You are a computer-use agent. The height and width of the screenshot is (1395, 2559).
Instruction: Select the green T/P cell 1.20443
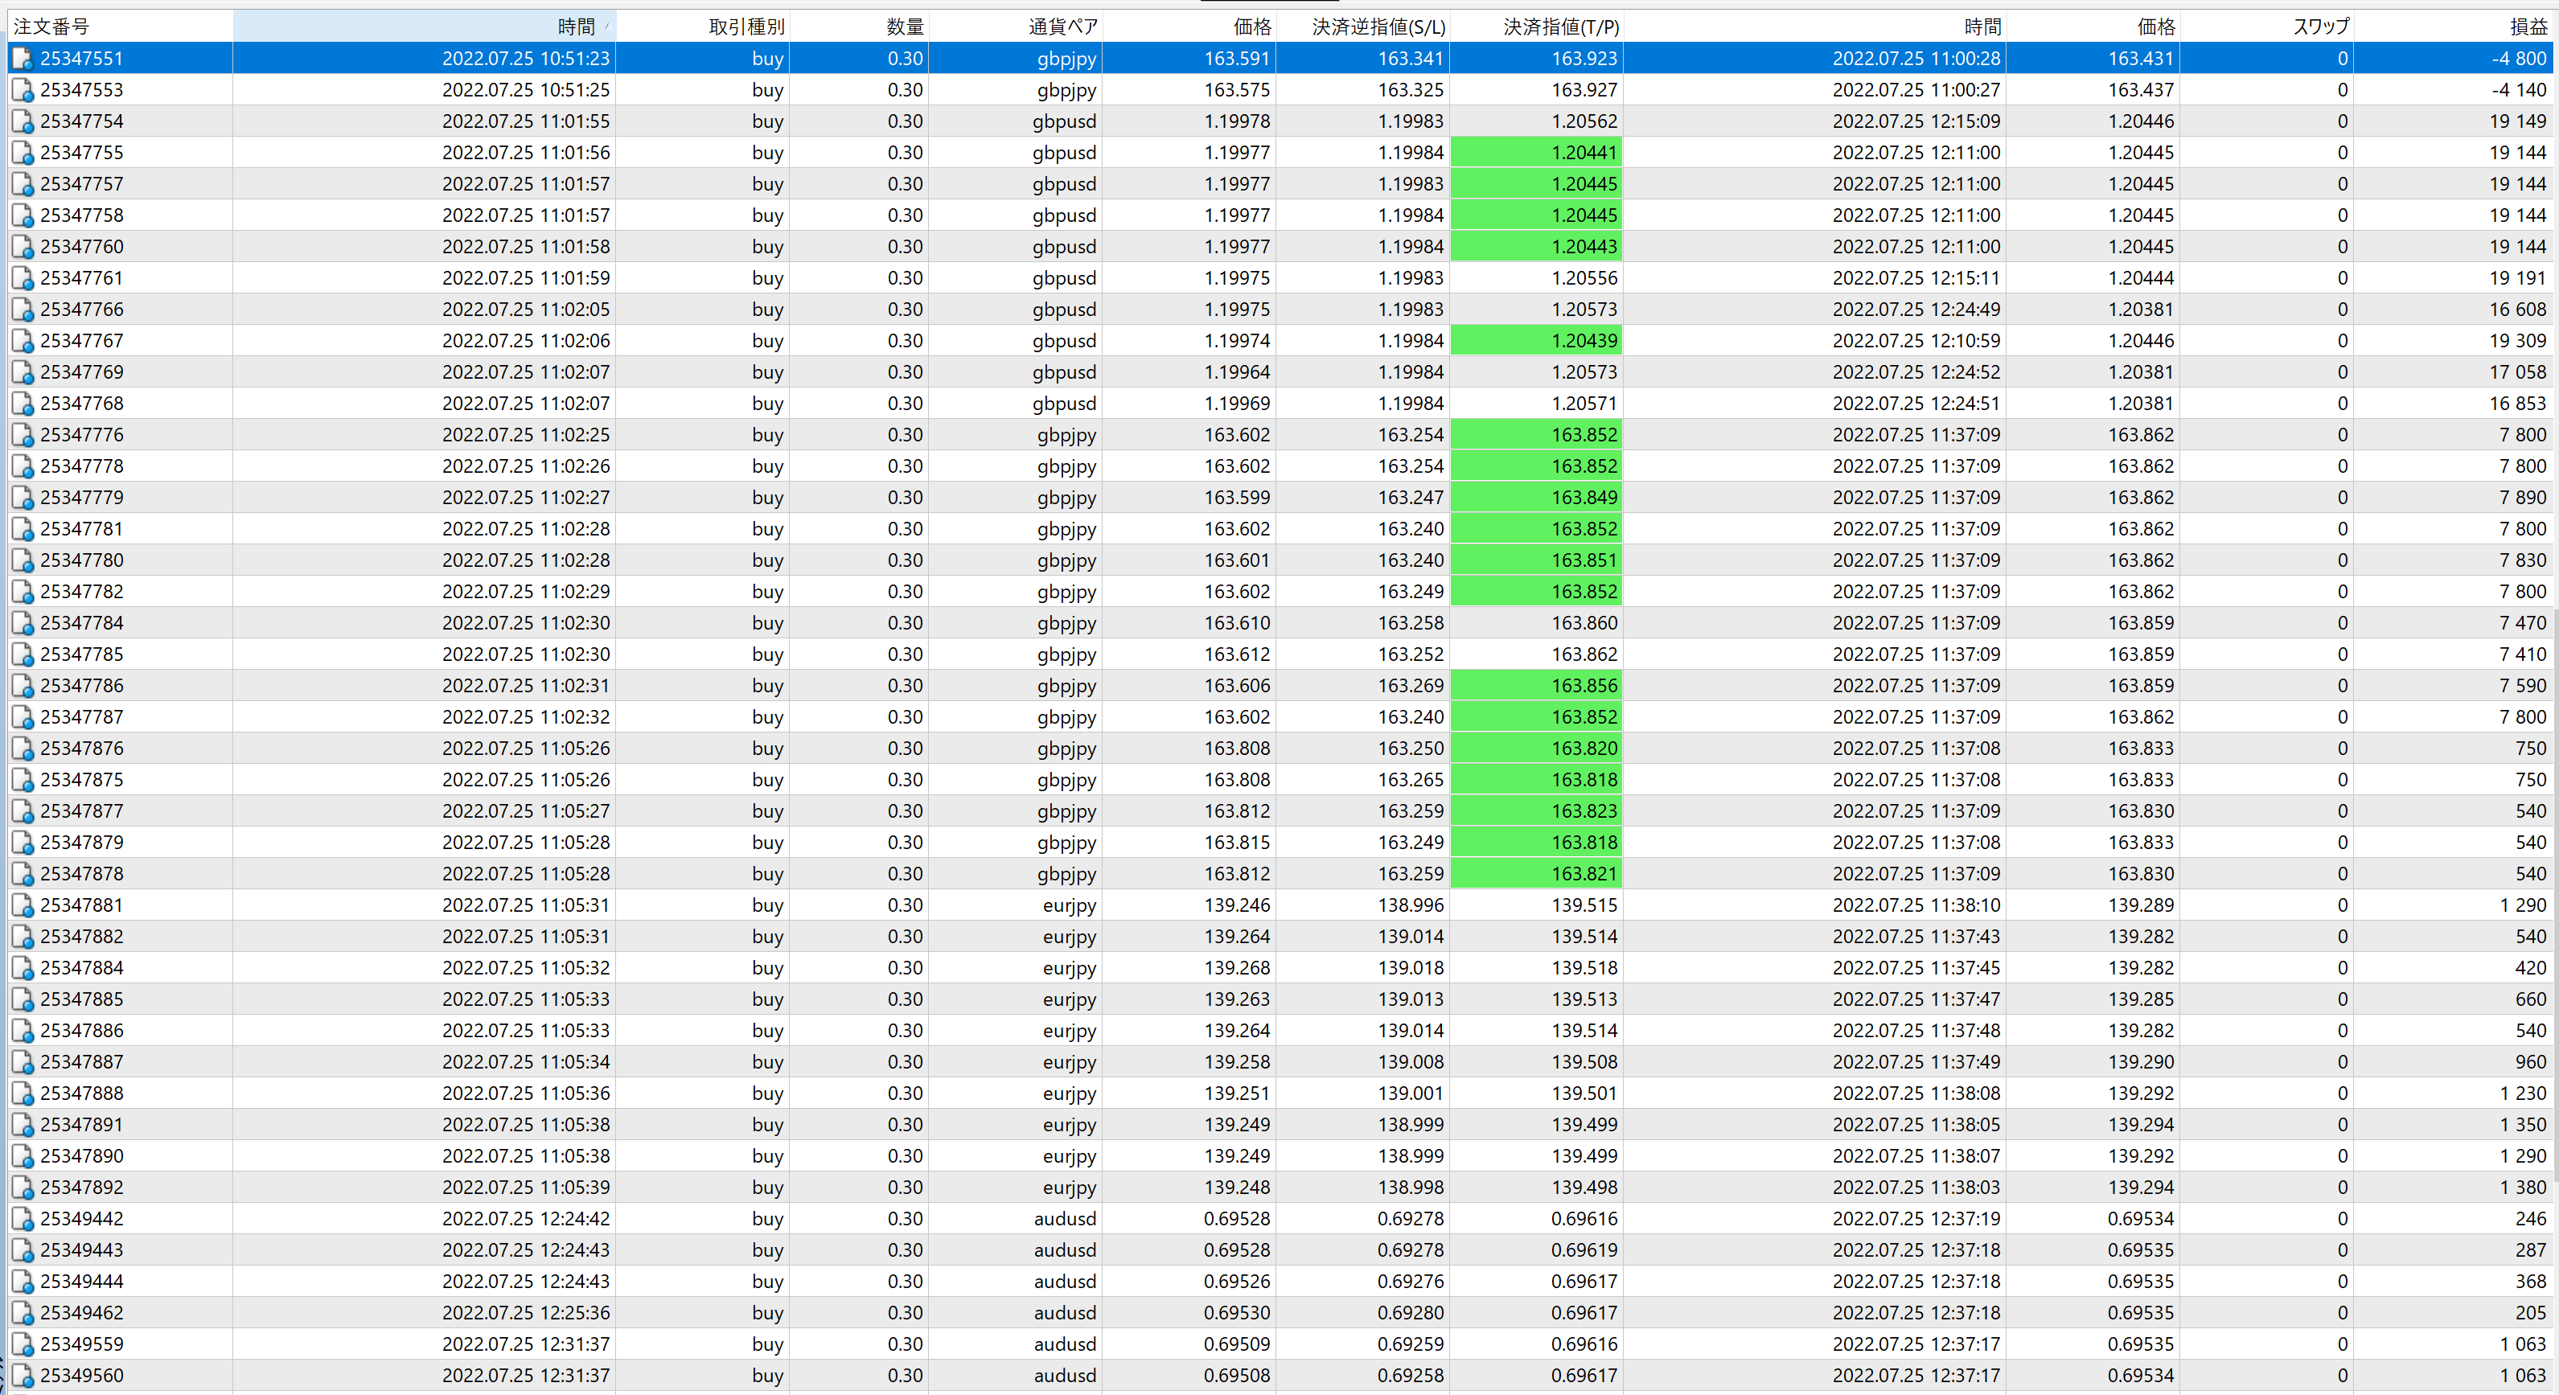(1537, 246)
